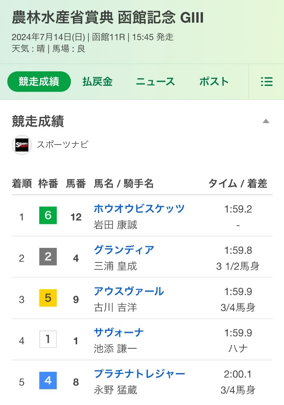
Task: Open the ニュース tab
Action: [x=155, y=82]
